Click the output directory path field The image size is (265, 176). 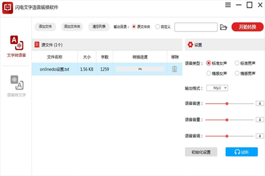coord(196,27)
